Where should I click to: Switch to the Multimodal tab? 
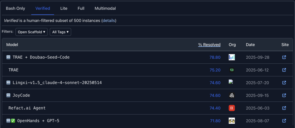[x=105, y=8]
